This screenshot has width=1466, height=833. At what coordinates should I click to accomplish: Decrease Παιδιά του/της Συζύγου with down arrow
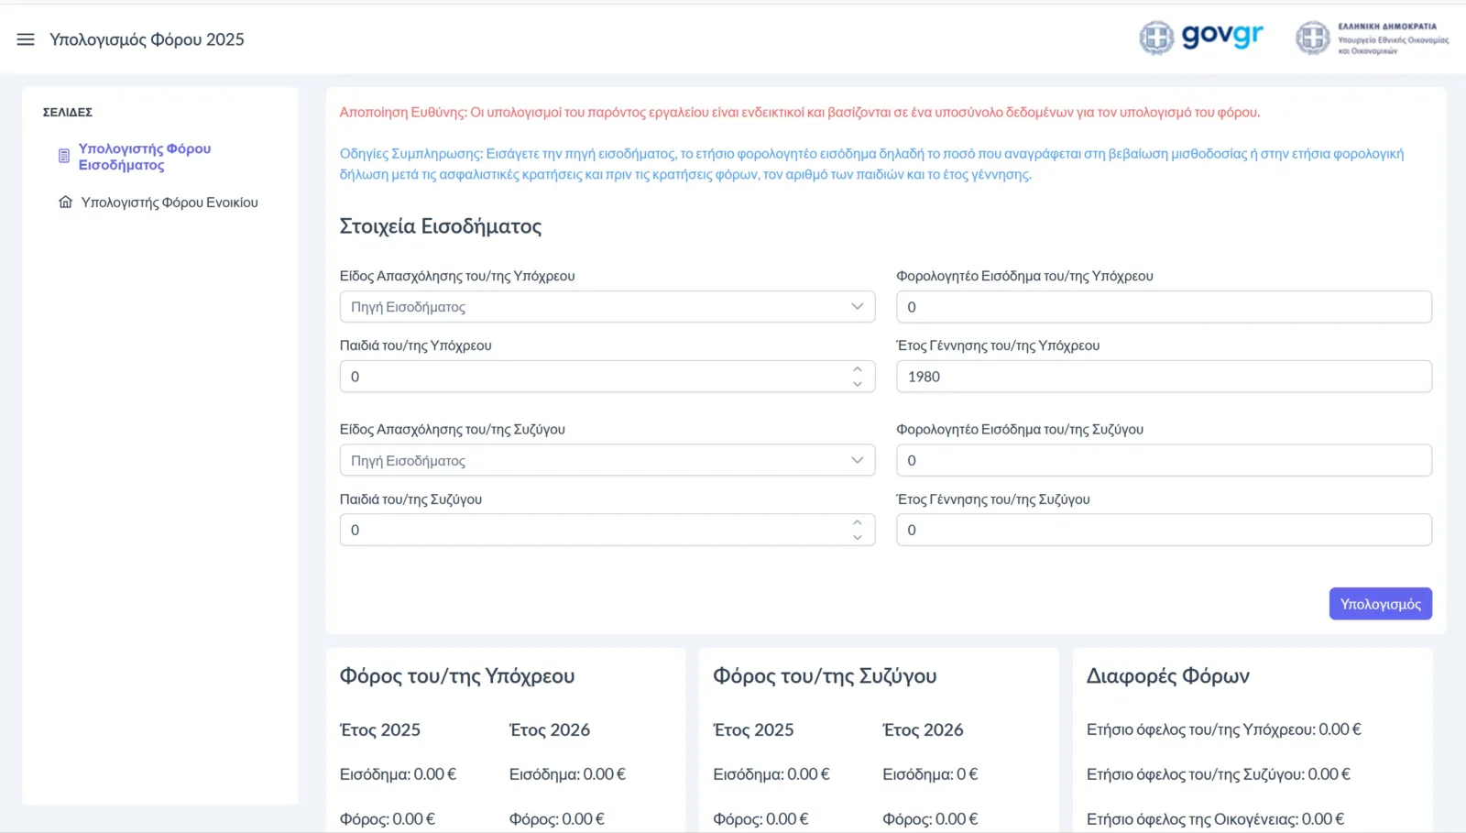[x=857, y=538]
